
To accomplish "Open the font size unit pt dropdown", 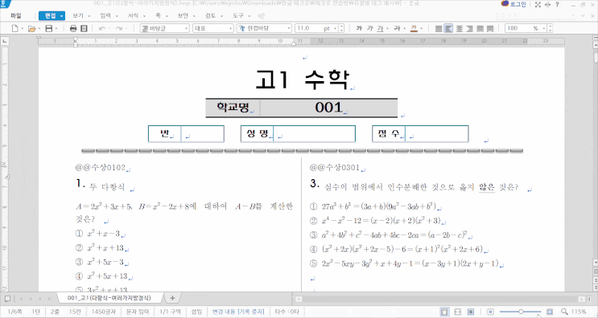I will pos(336,29).
